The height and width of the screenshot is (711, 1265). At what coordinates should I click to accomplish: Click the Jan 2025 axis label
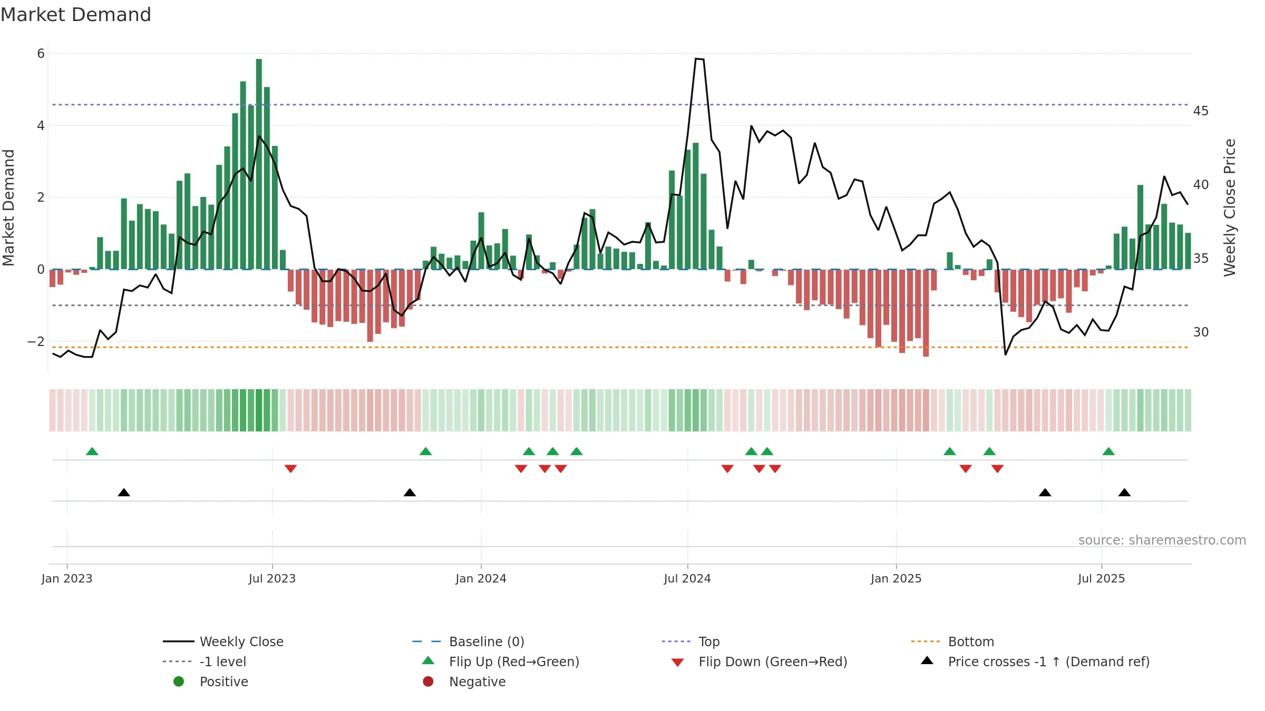pos(896,579)
